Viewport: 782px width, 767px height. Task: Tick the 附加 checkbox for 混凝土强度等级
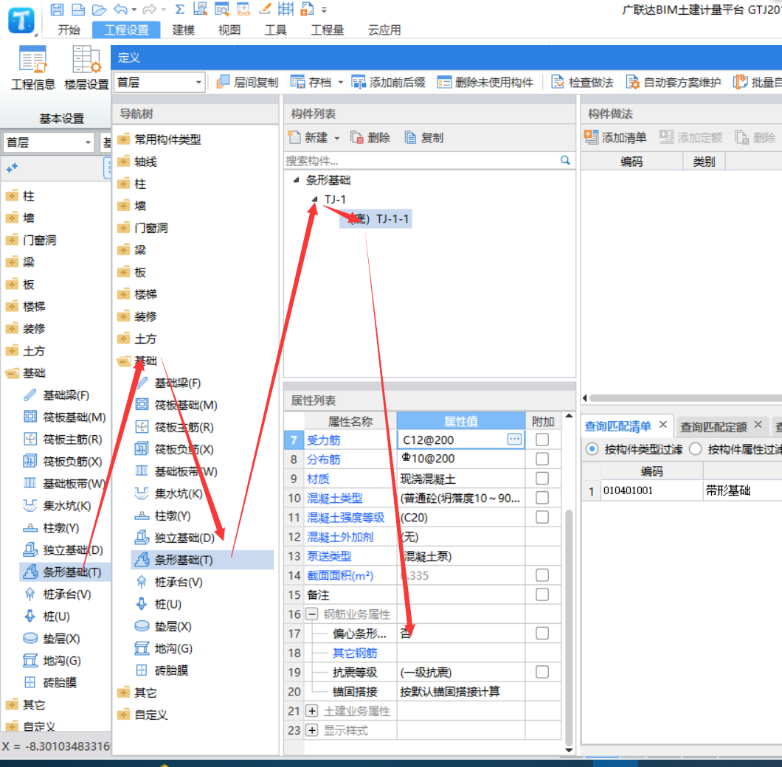tap(542, 517)
